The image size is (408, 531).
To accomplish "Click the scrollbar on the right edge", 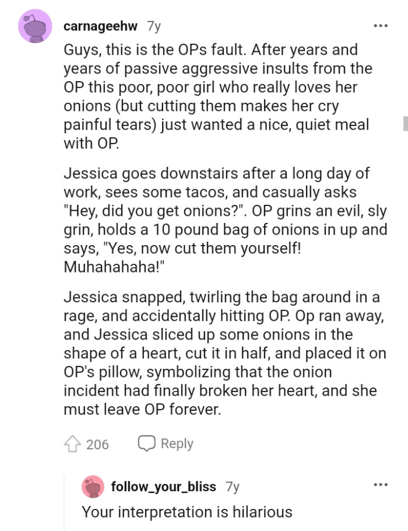I will 405,123.
